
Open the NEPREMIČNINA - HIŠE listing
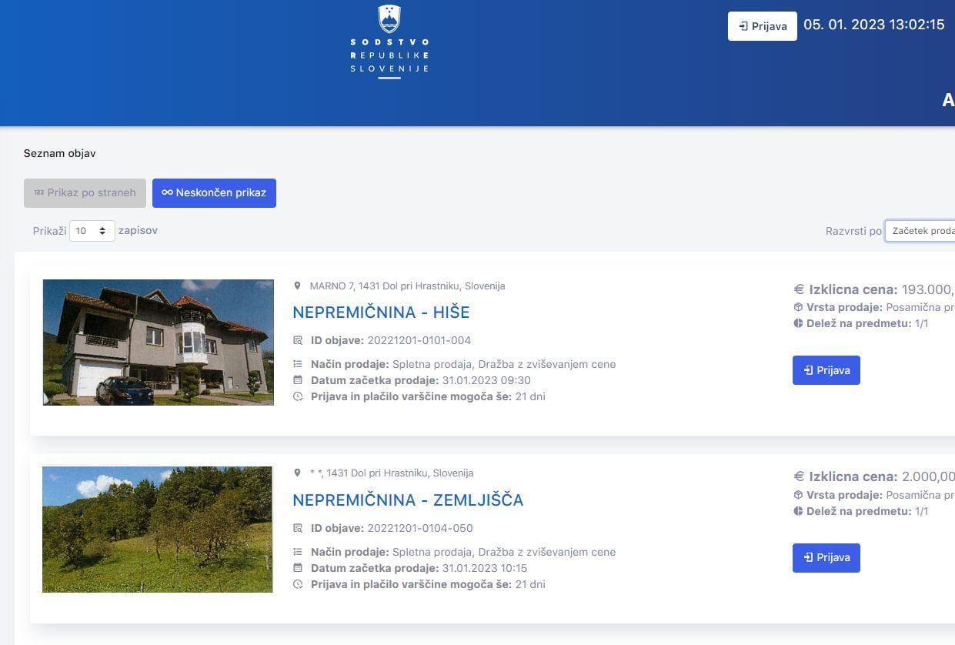pos(381,312)
